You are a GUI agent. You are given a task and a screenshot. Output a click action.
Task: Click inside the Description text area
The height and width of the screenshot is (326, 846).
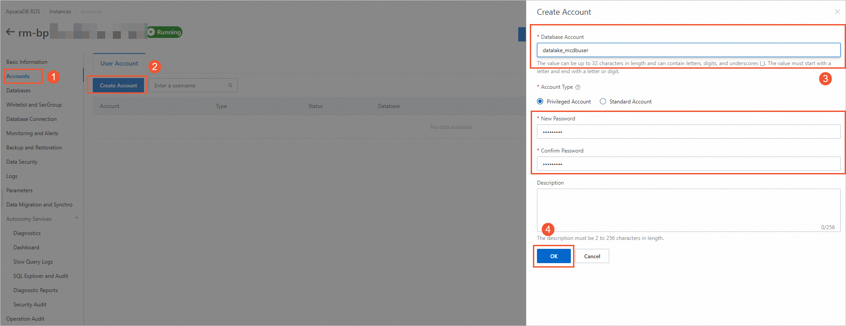688,210
